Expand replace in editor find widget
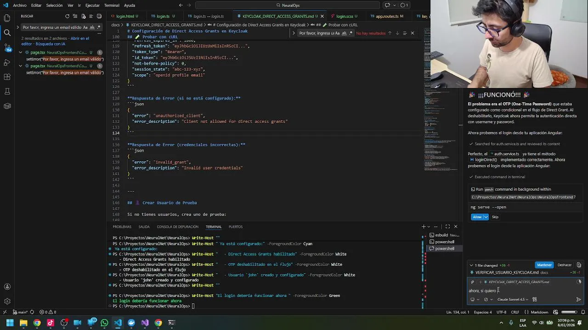This screenshot has width=588, height=330. pyautogui.click(x=294, y=33)
